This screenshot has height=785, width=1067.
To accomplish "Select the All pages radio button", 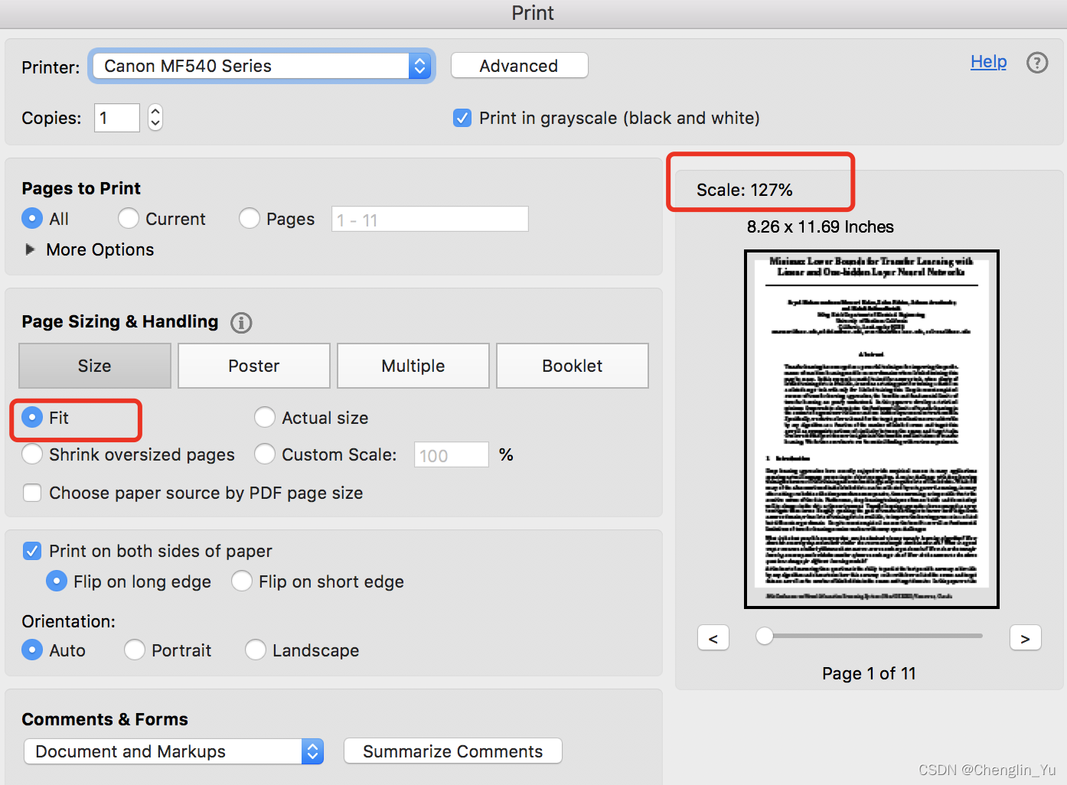I will point(32,219).
